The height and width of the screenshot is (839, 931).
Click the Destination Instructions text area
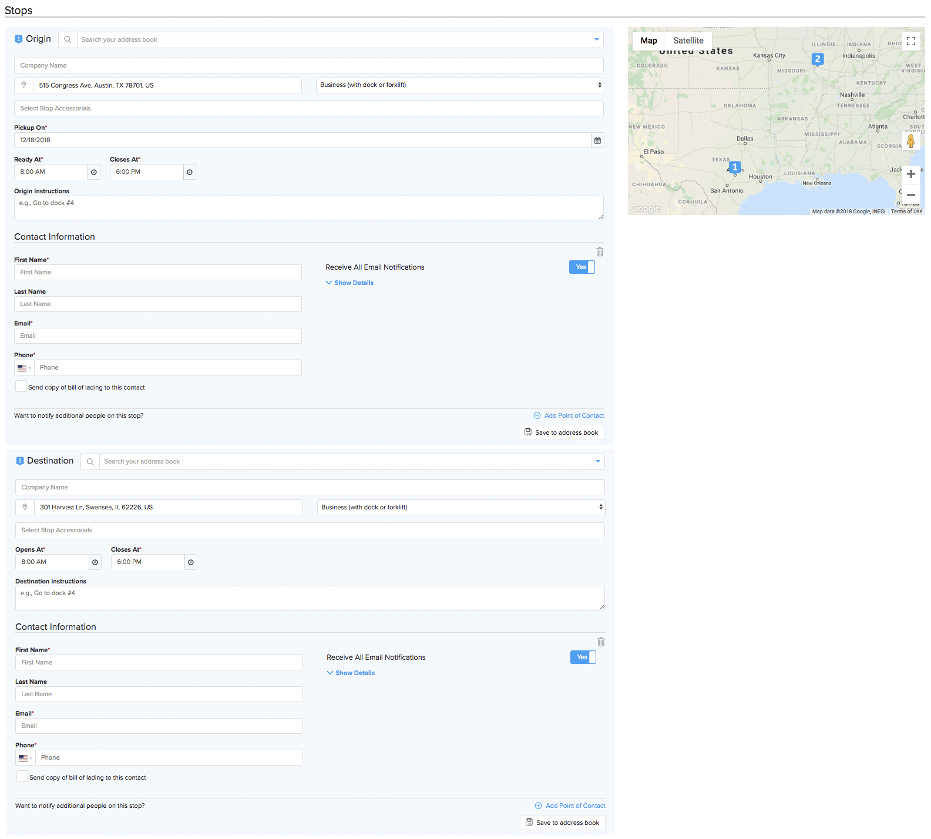tap(310, 599)
